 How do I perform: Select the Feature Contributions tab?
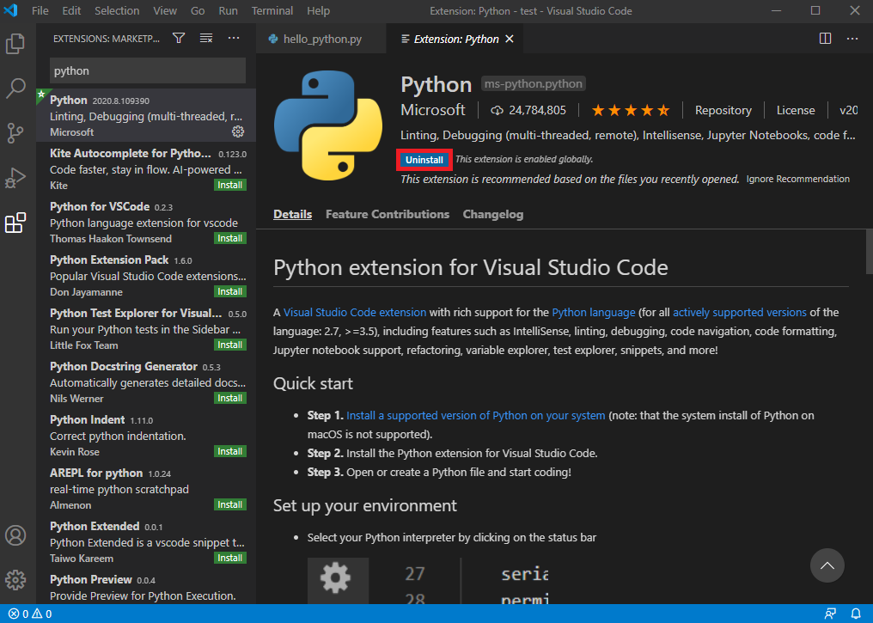[388, 214]
